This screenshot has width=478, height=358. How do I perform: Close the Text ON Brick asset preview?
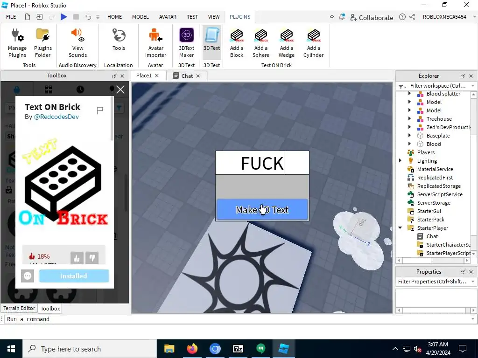[x=120, y=89]
